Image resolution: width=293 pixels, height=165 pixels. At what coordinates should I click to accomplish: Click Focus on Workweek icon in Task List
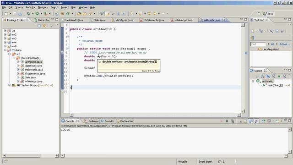(282, 31)
